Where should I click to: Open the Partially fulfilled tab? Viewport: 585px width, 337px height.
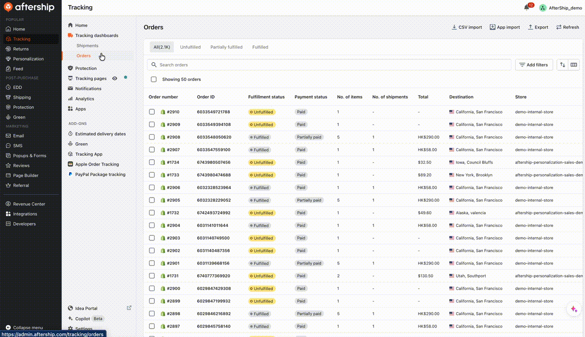click(x=226, y=47)
